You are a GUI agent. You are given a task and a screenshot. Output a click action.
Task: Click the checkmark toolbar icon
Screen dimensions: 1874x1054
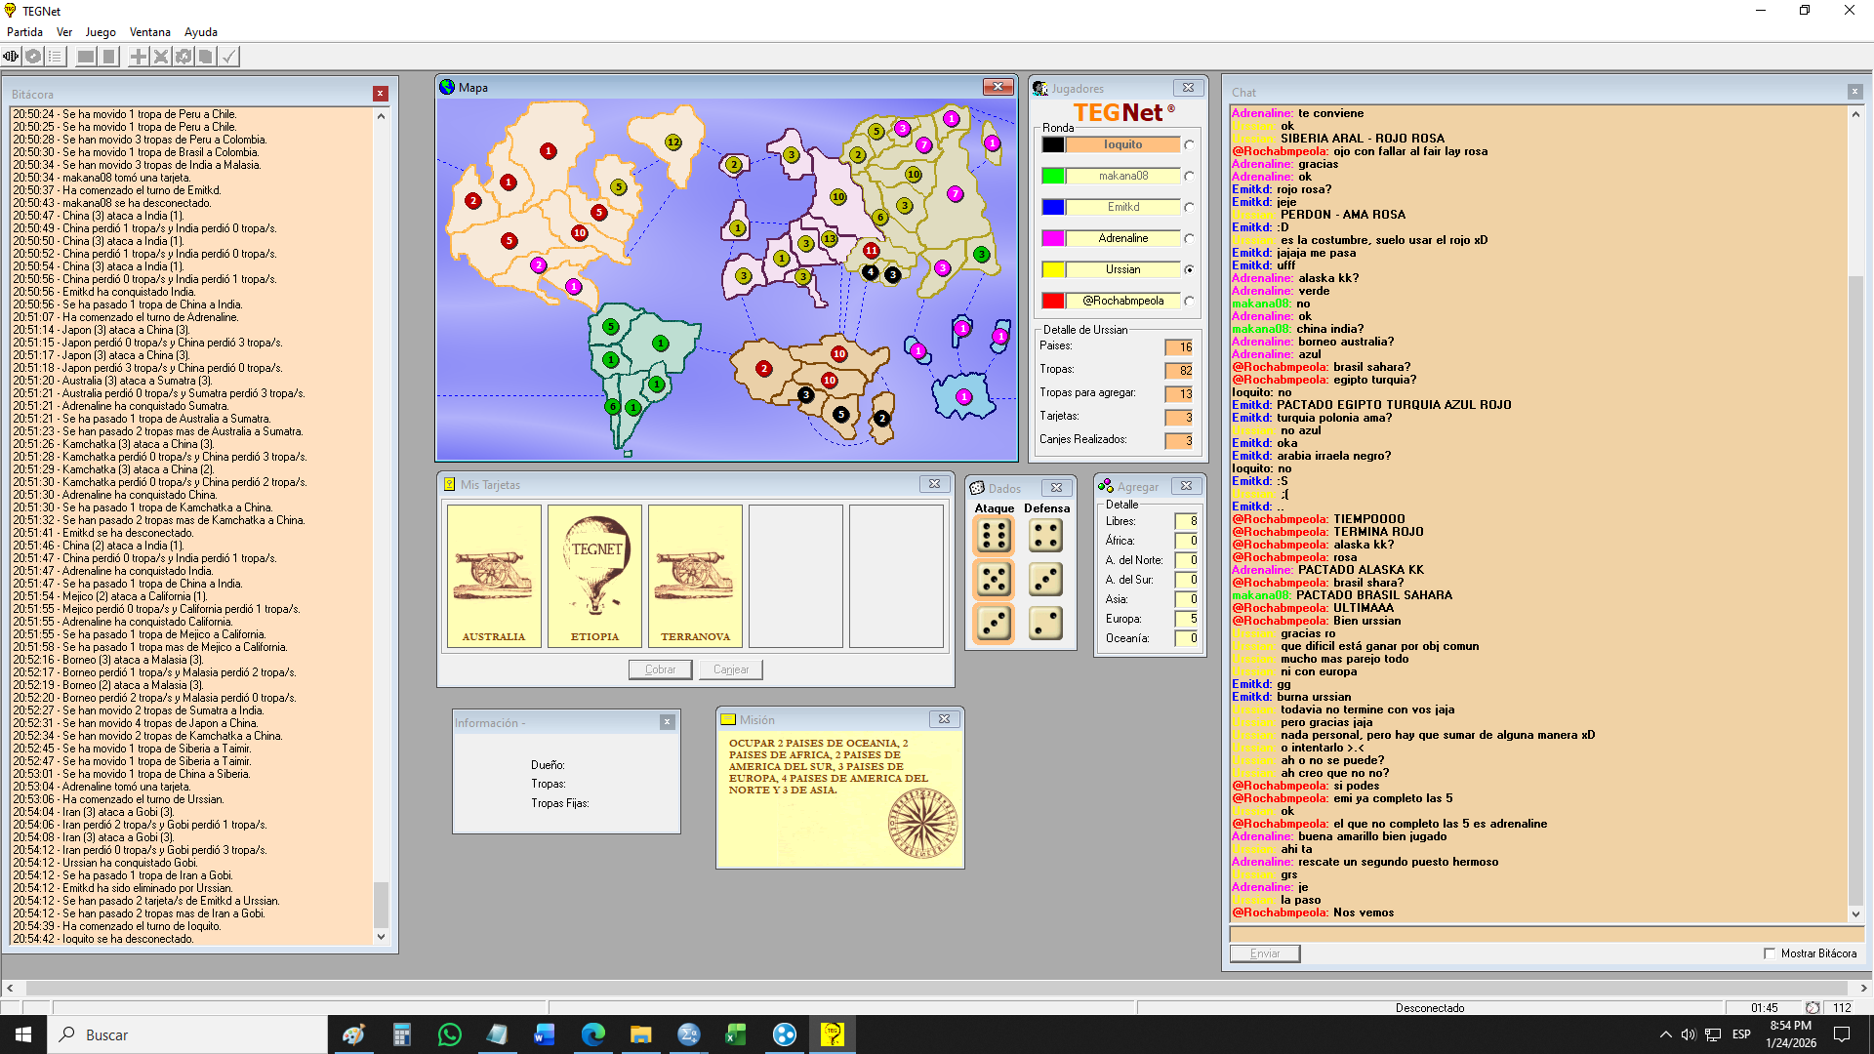[228, 57]
